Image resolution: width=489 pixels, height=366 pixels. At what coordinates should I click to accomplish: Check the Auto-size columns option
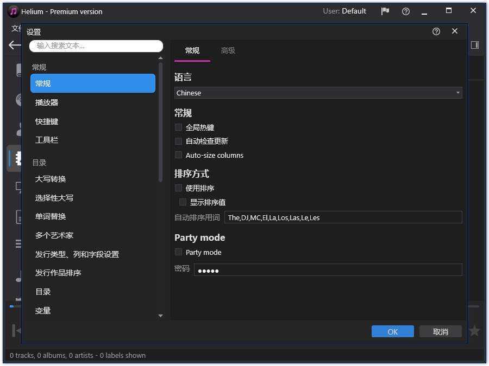pyautogui.click(x=178, y=155)
